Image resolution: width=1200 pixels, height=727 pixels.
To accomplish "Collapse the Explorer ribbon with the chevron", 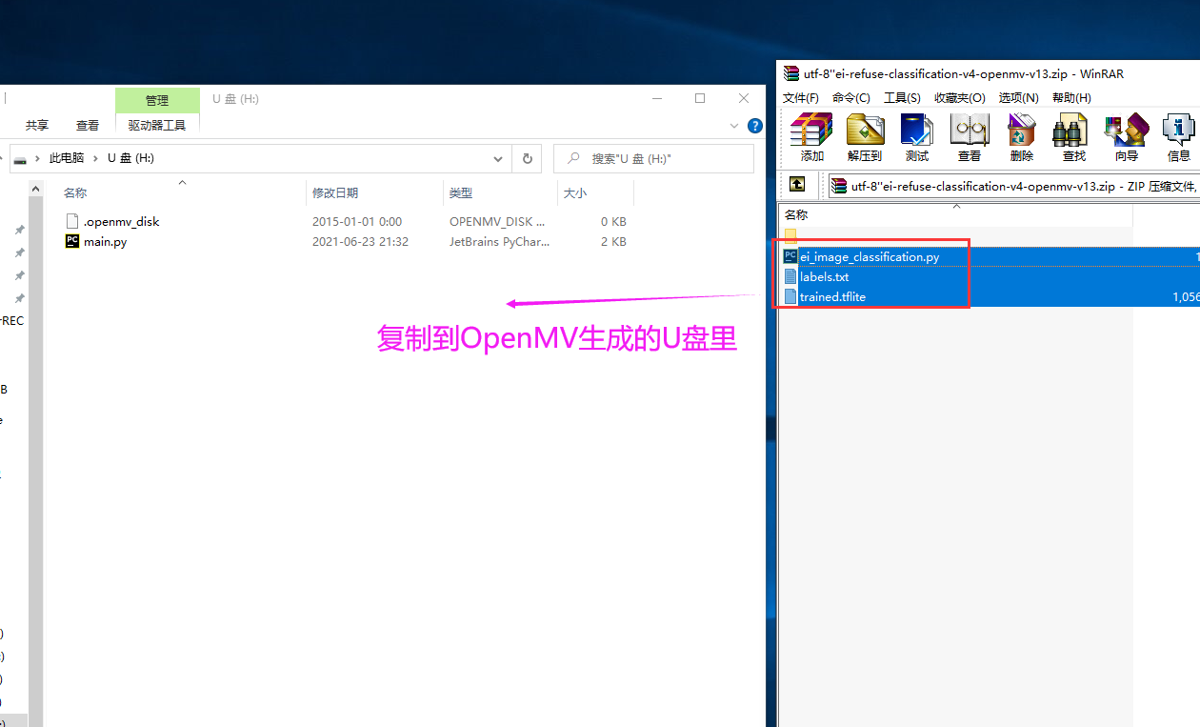I will tap(733, 124).
